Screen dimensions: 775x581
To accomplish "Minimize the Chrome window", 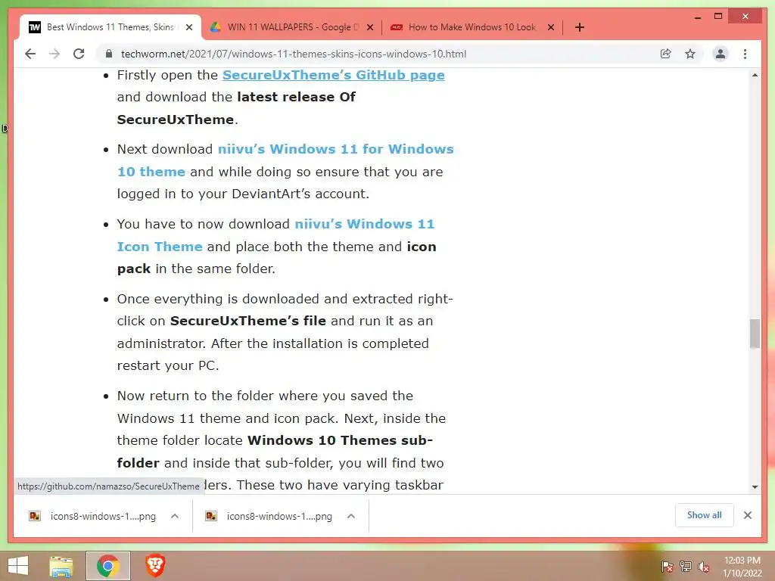I will click(698, 17).
